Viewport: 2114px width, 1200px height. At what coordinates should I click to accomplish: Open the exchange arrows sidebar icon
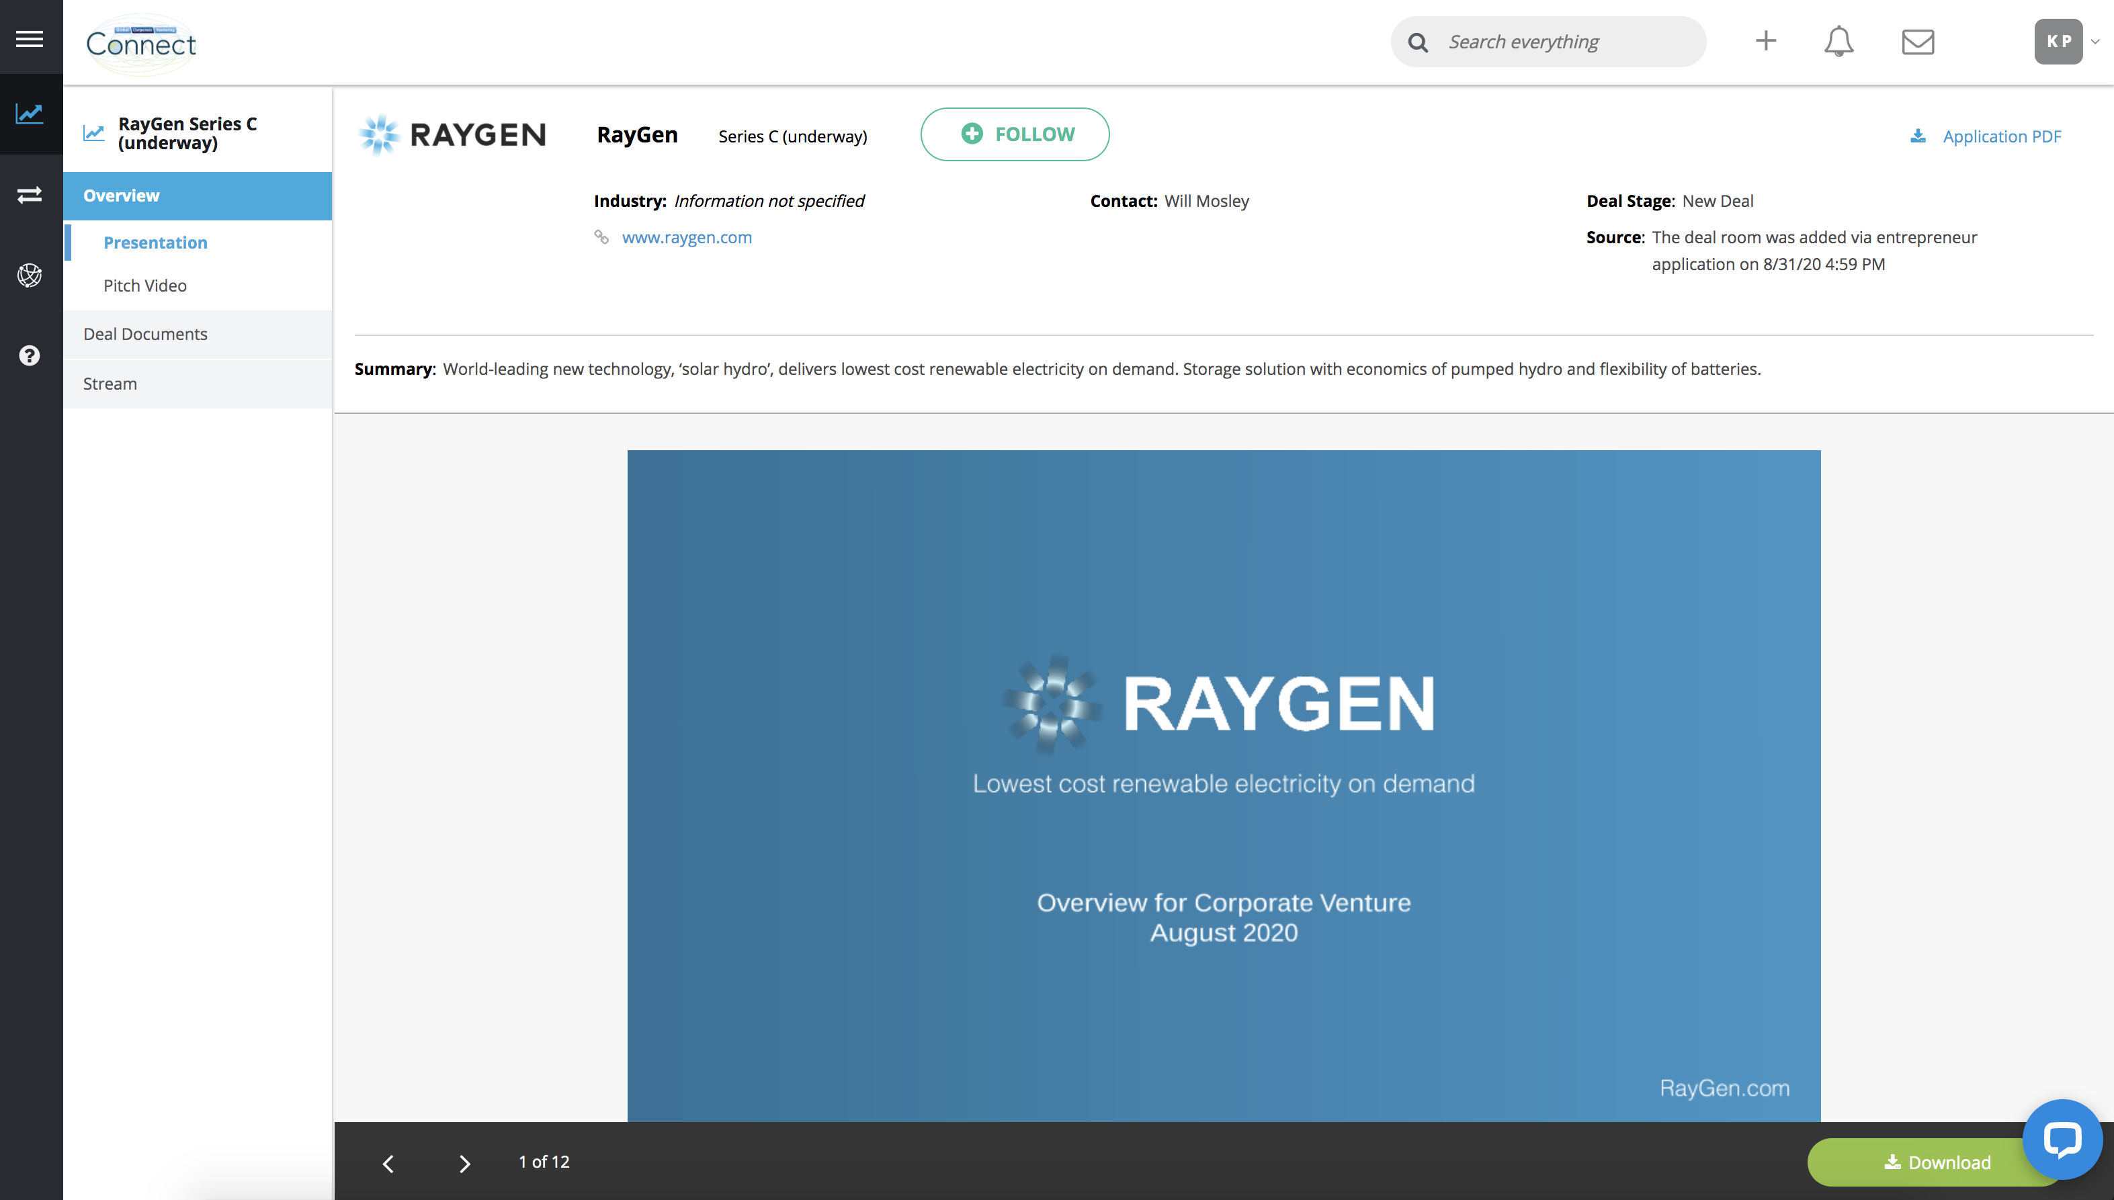pos(30,194)
